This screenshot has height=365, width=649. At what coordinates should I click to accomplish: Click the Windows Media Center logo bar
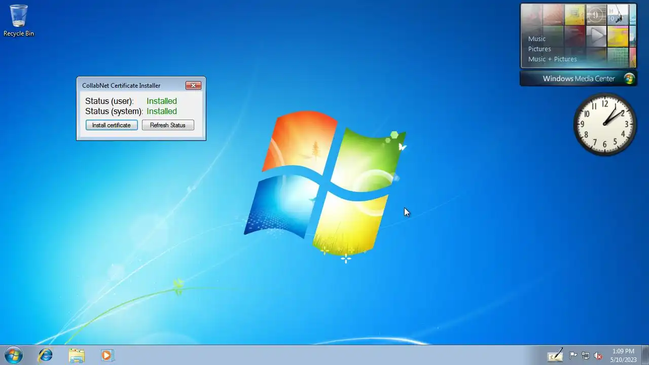pos(579,79)
